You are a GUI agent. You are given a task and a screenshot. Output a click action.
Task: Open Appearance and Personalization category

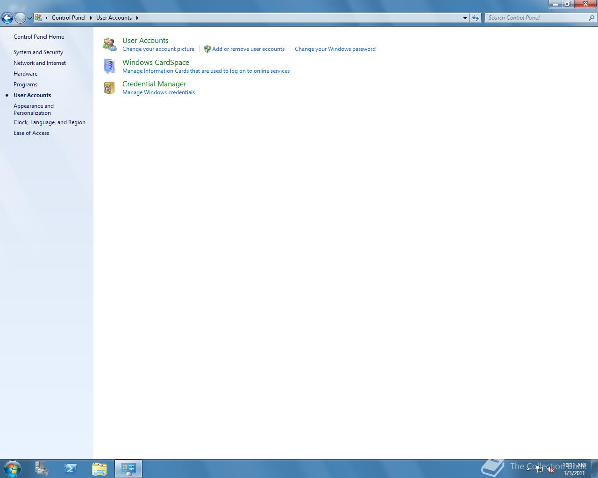(34, 109)
